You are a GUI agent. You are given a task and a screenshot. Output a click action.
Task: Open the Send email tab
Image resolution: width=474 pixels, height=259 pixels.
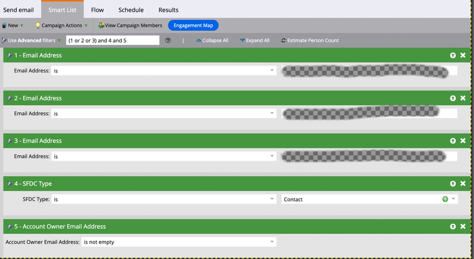(19, 10)
